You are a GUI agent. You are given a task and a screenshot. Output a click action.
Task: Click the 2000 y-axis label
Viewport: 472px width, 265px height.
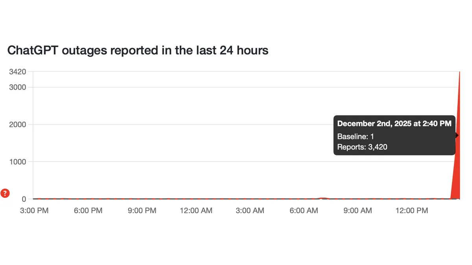pyautogui.click(x=17, y=124)
